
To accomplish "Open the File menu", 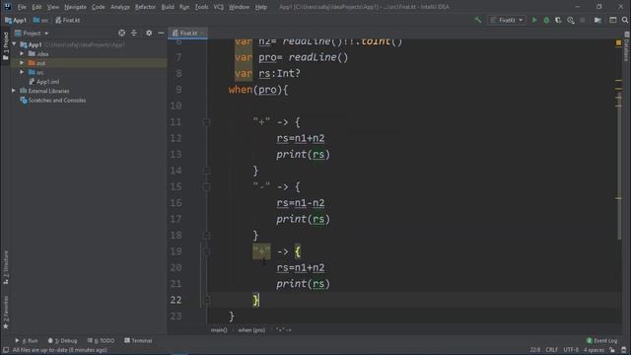I will coord(22,7).
